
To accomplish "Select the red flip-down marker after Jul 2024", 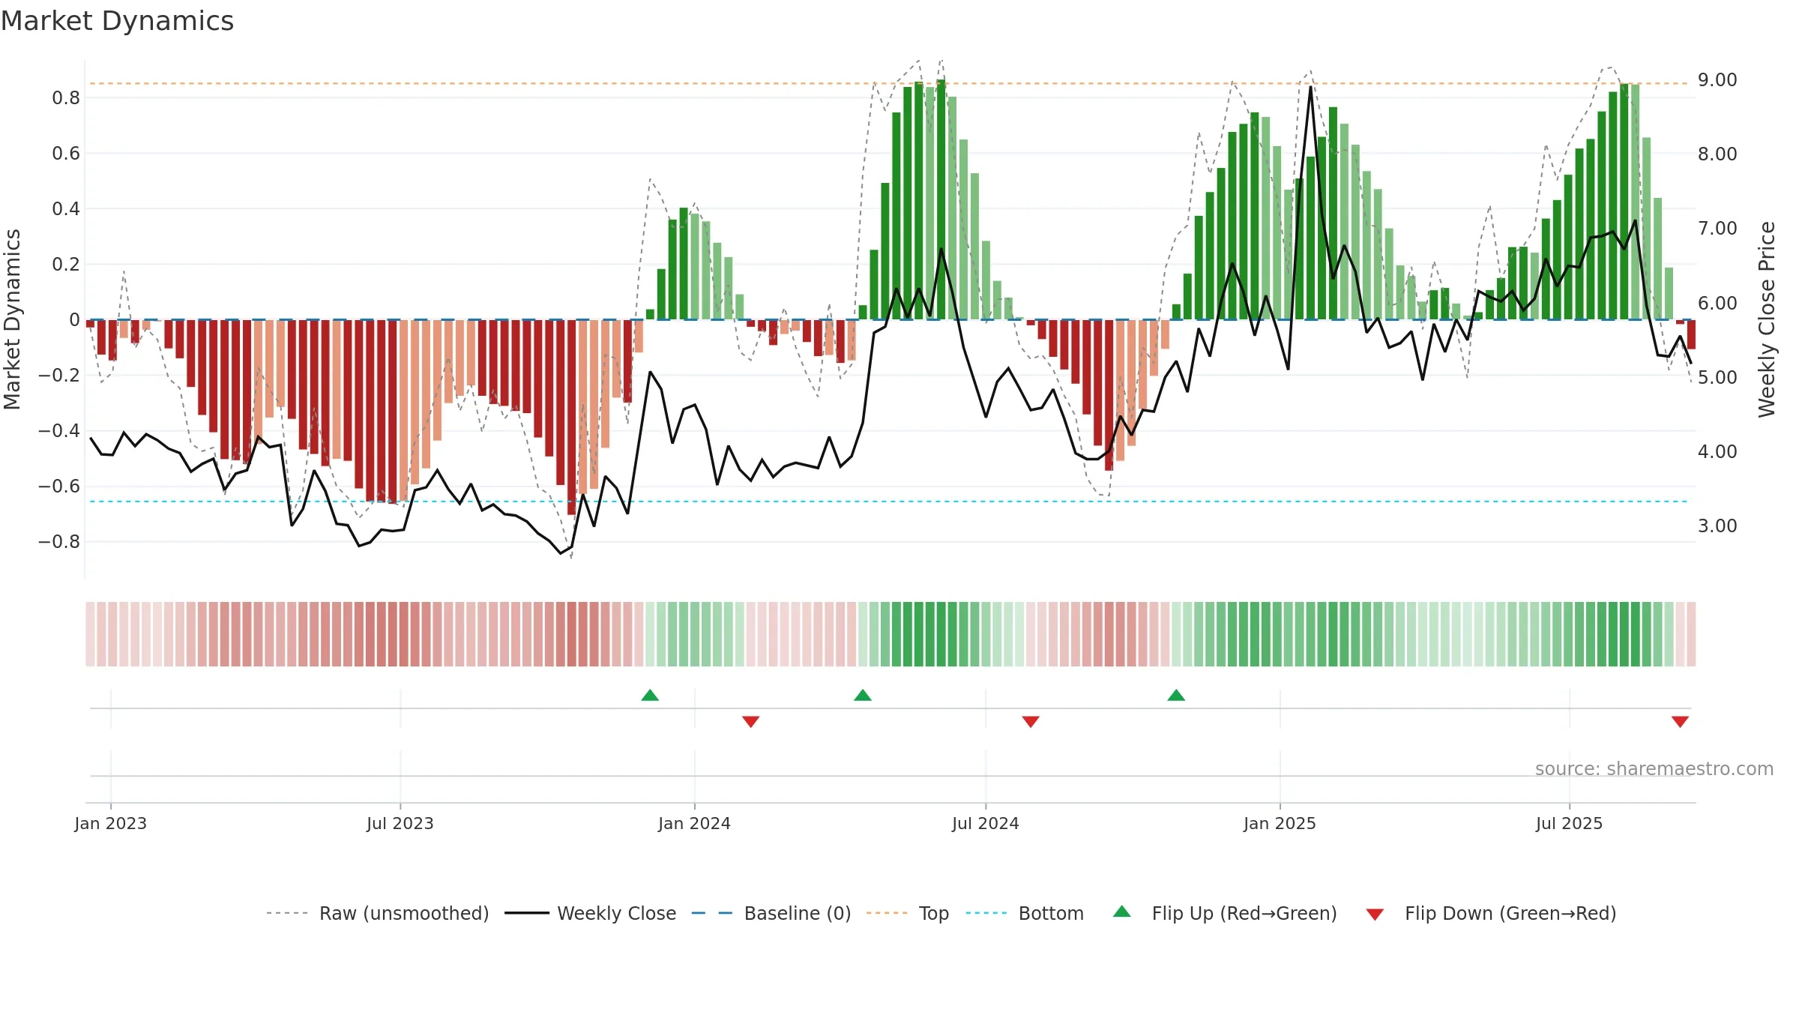I will click(x=1031, y=721).
